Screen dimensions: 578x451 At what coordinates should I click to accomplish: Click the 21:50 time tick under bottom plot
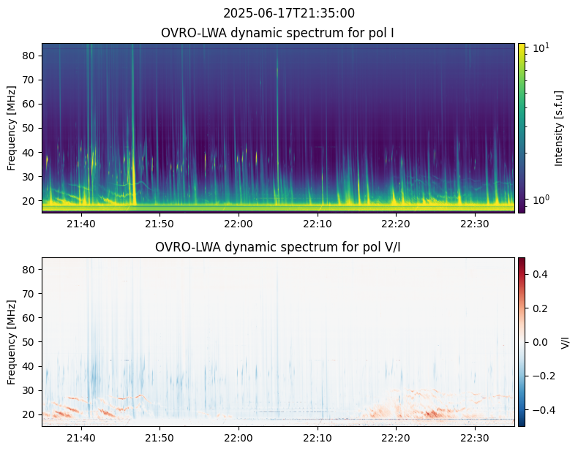(159, 437)
